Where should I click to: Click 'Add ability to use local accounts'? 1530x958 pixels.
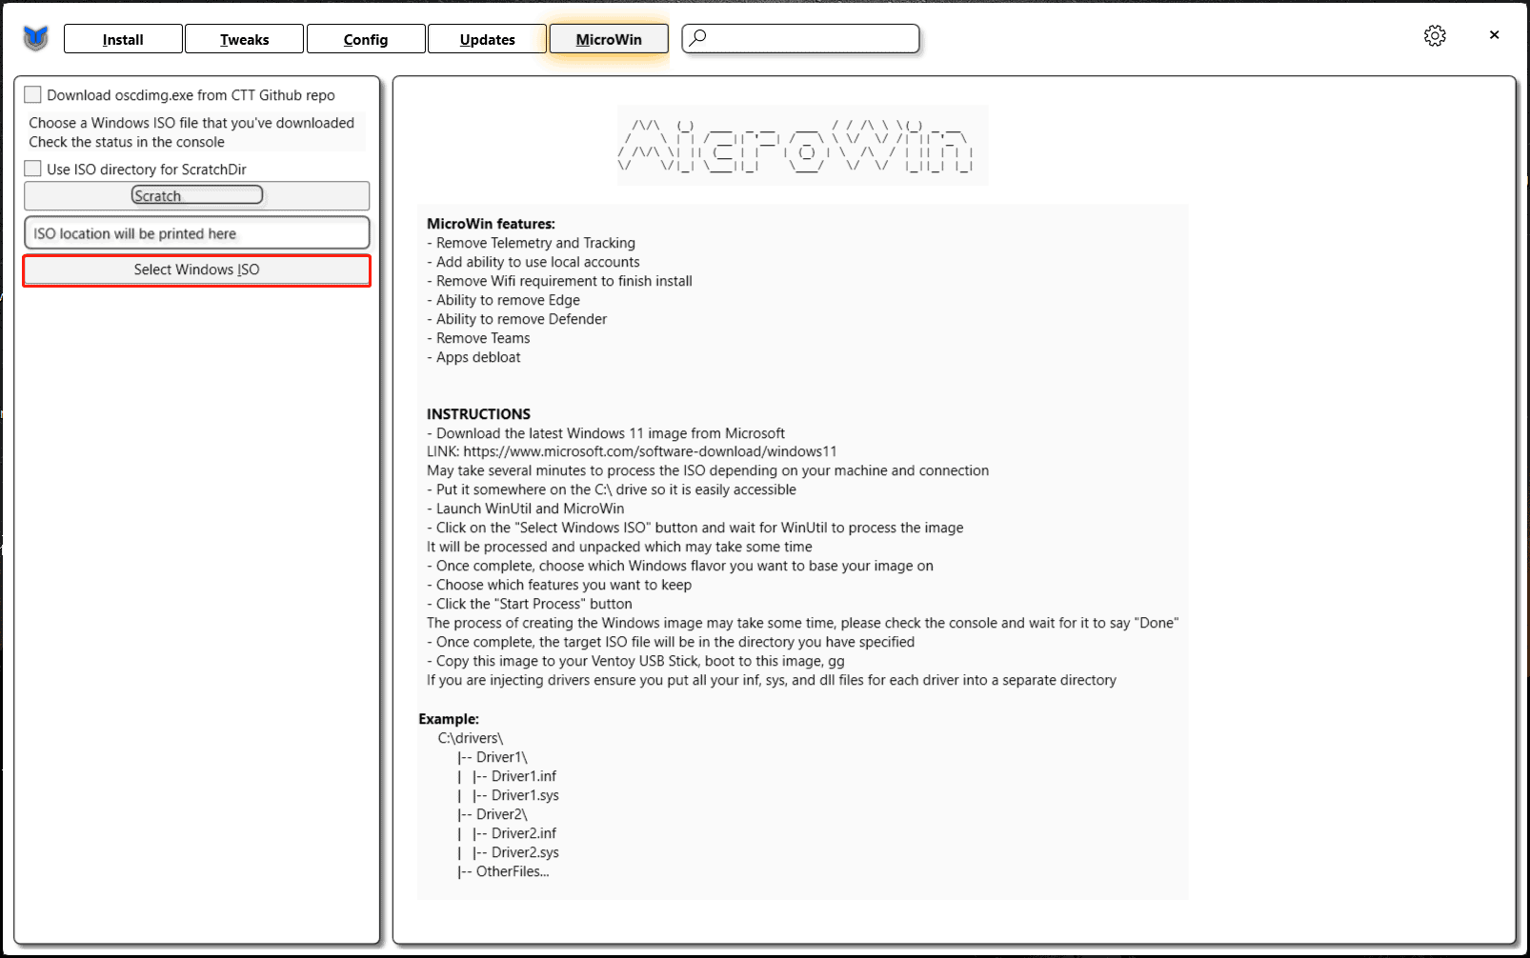[533, 262]
